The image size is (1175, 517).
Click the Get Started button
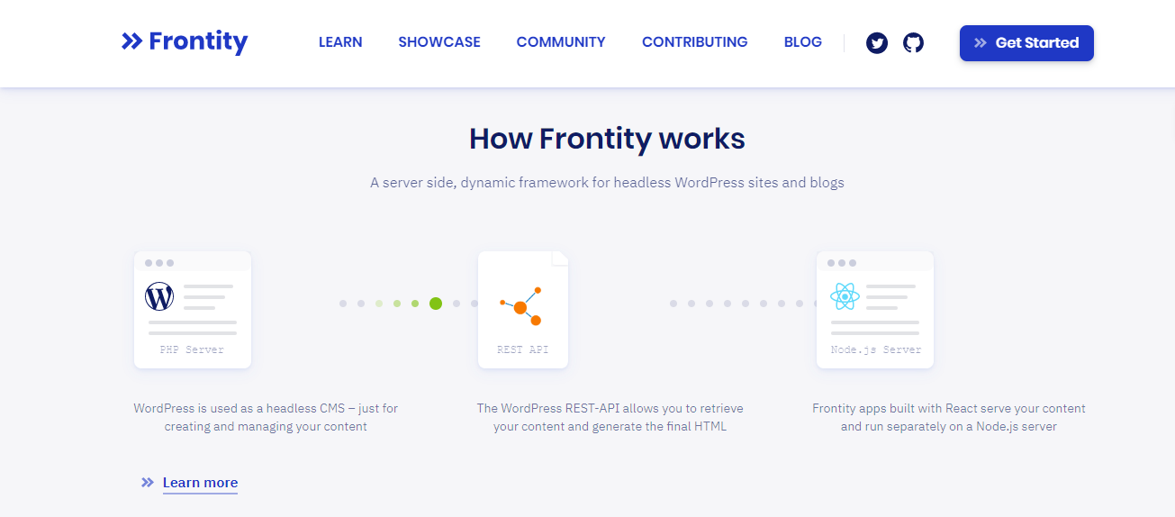point(1026,43)
